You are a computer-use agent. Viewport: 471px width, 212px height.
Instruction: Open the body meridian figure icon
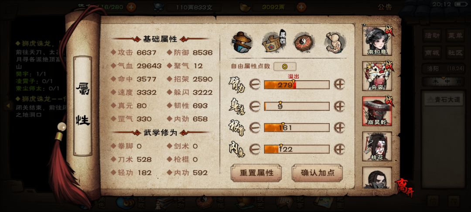tap(335, 42)
